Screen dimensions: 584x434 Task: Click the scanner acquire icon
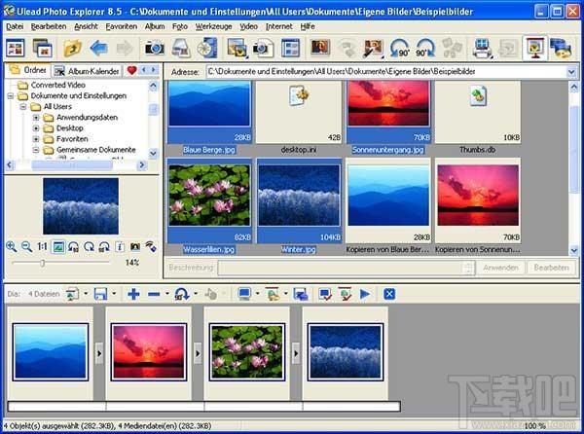click(181, 48)
